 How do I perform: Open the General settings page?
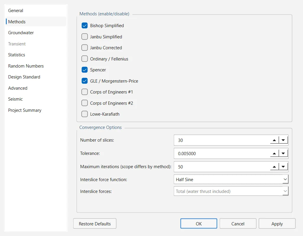pyautogui.click(x=36, y=11)
